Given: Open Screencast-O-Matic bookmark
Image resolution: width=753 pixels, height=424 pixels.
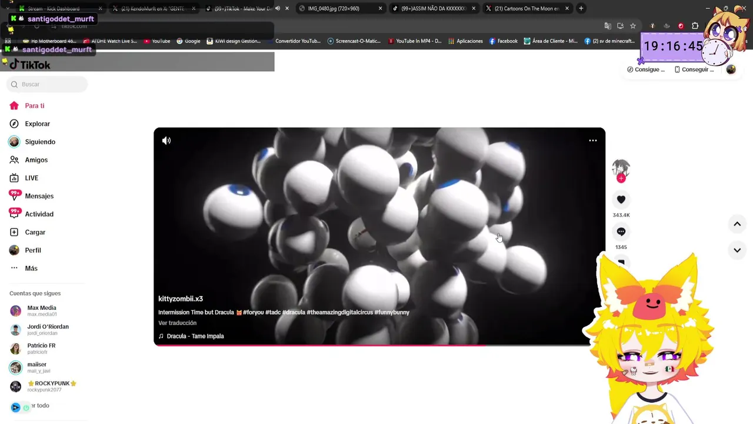Looking at the screenshot, I should [x=354, y=41].
